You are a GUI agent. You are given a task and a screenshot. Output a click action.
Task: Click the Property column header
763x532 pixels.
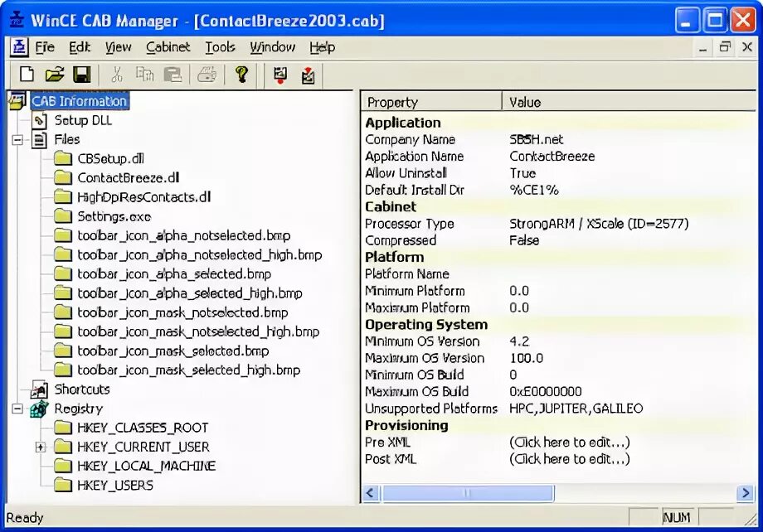431,102
